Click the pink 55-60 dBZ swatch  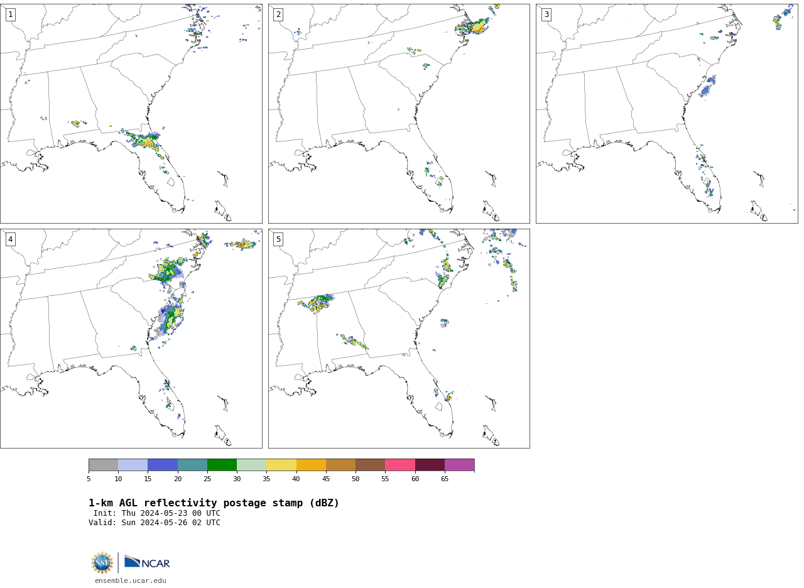(x=400, y=465)
